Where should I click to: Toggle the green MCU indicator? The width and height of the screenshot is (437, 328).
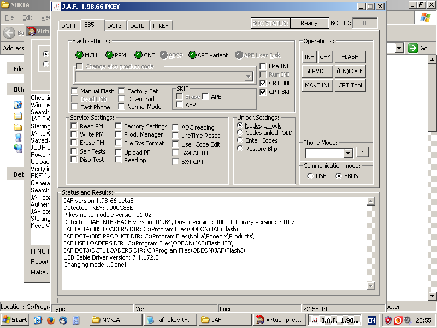click(x=79, y=55)
